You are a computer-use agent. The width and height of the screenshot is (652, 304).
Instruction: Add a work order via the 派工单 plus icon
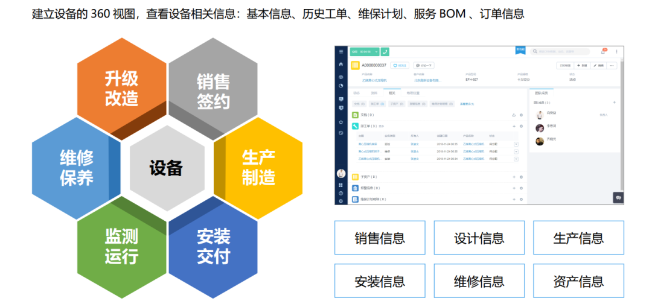[x=514, y=126]
